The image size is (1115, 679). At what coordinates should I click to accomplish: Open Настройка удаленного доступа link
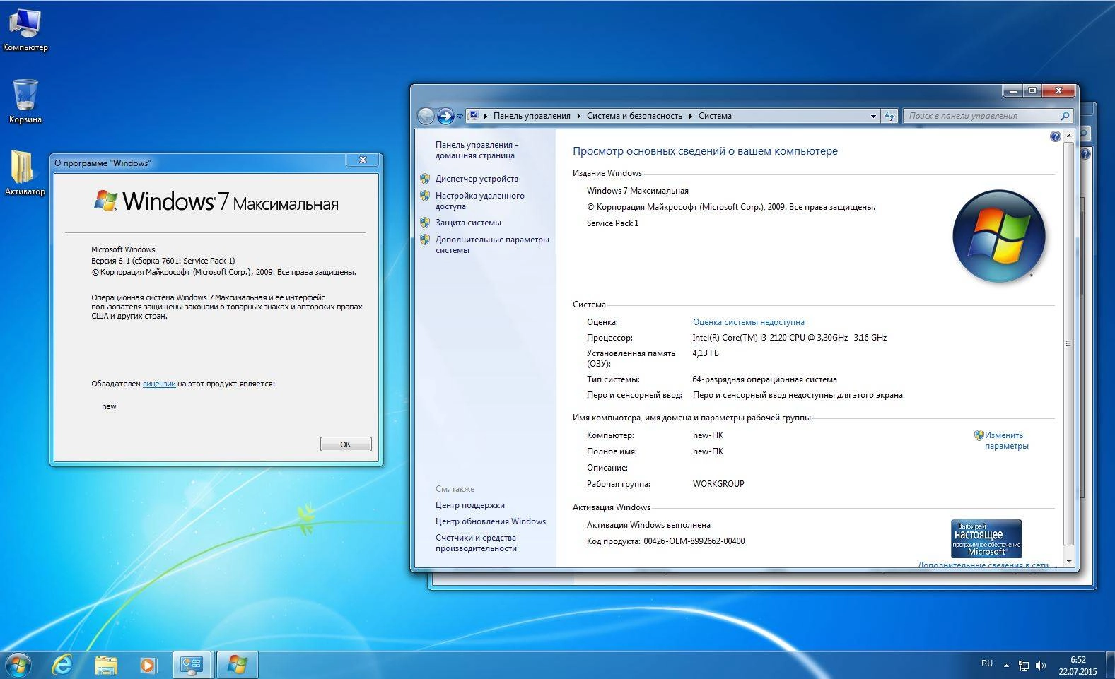[x=479, y=201]
